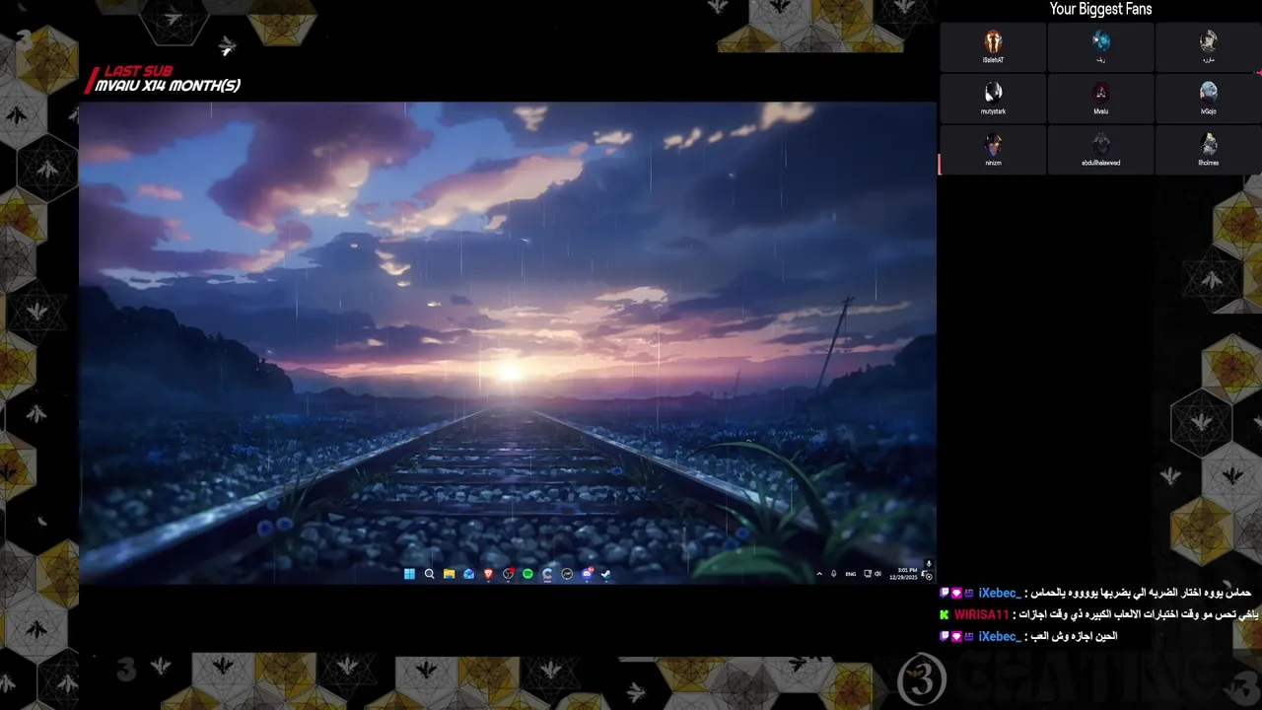Open network and volume quick settings
The height and width of the screenshot is (710, 1262).
point(874,574)
